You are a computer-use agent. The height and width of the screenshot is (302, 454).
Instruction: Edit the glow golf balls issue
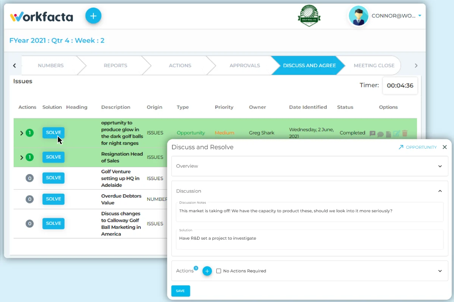396,133
